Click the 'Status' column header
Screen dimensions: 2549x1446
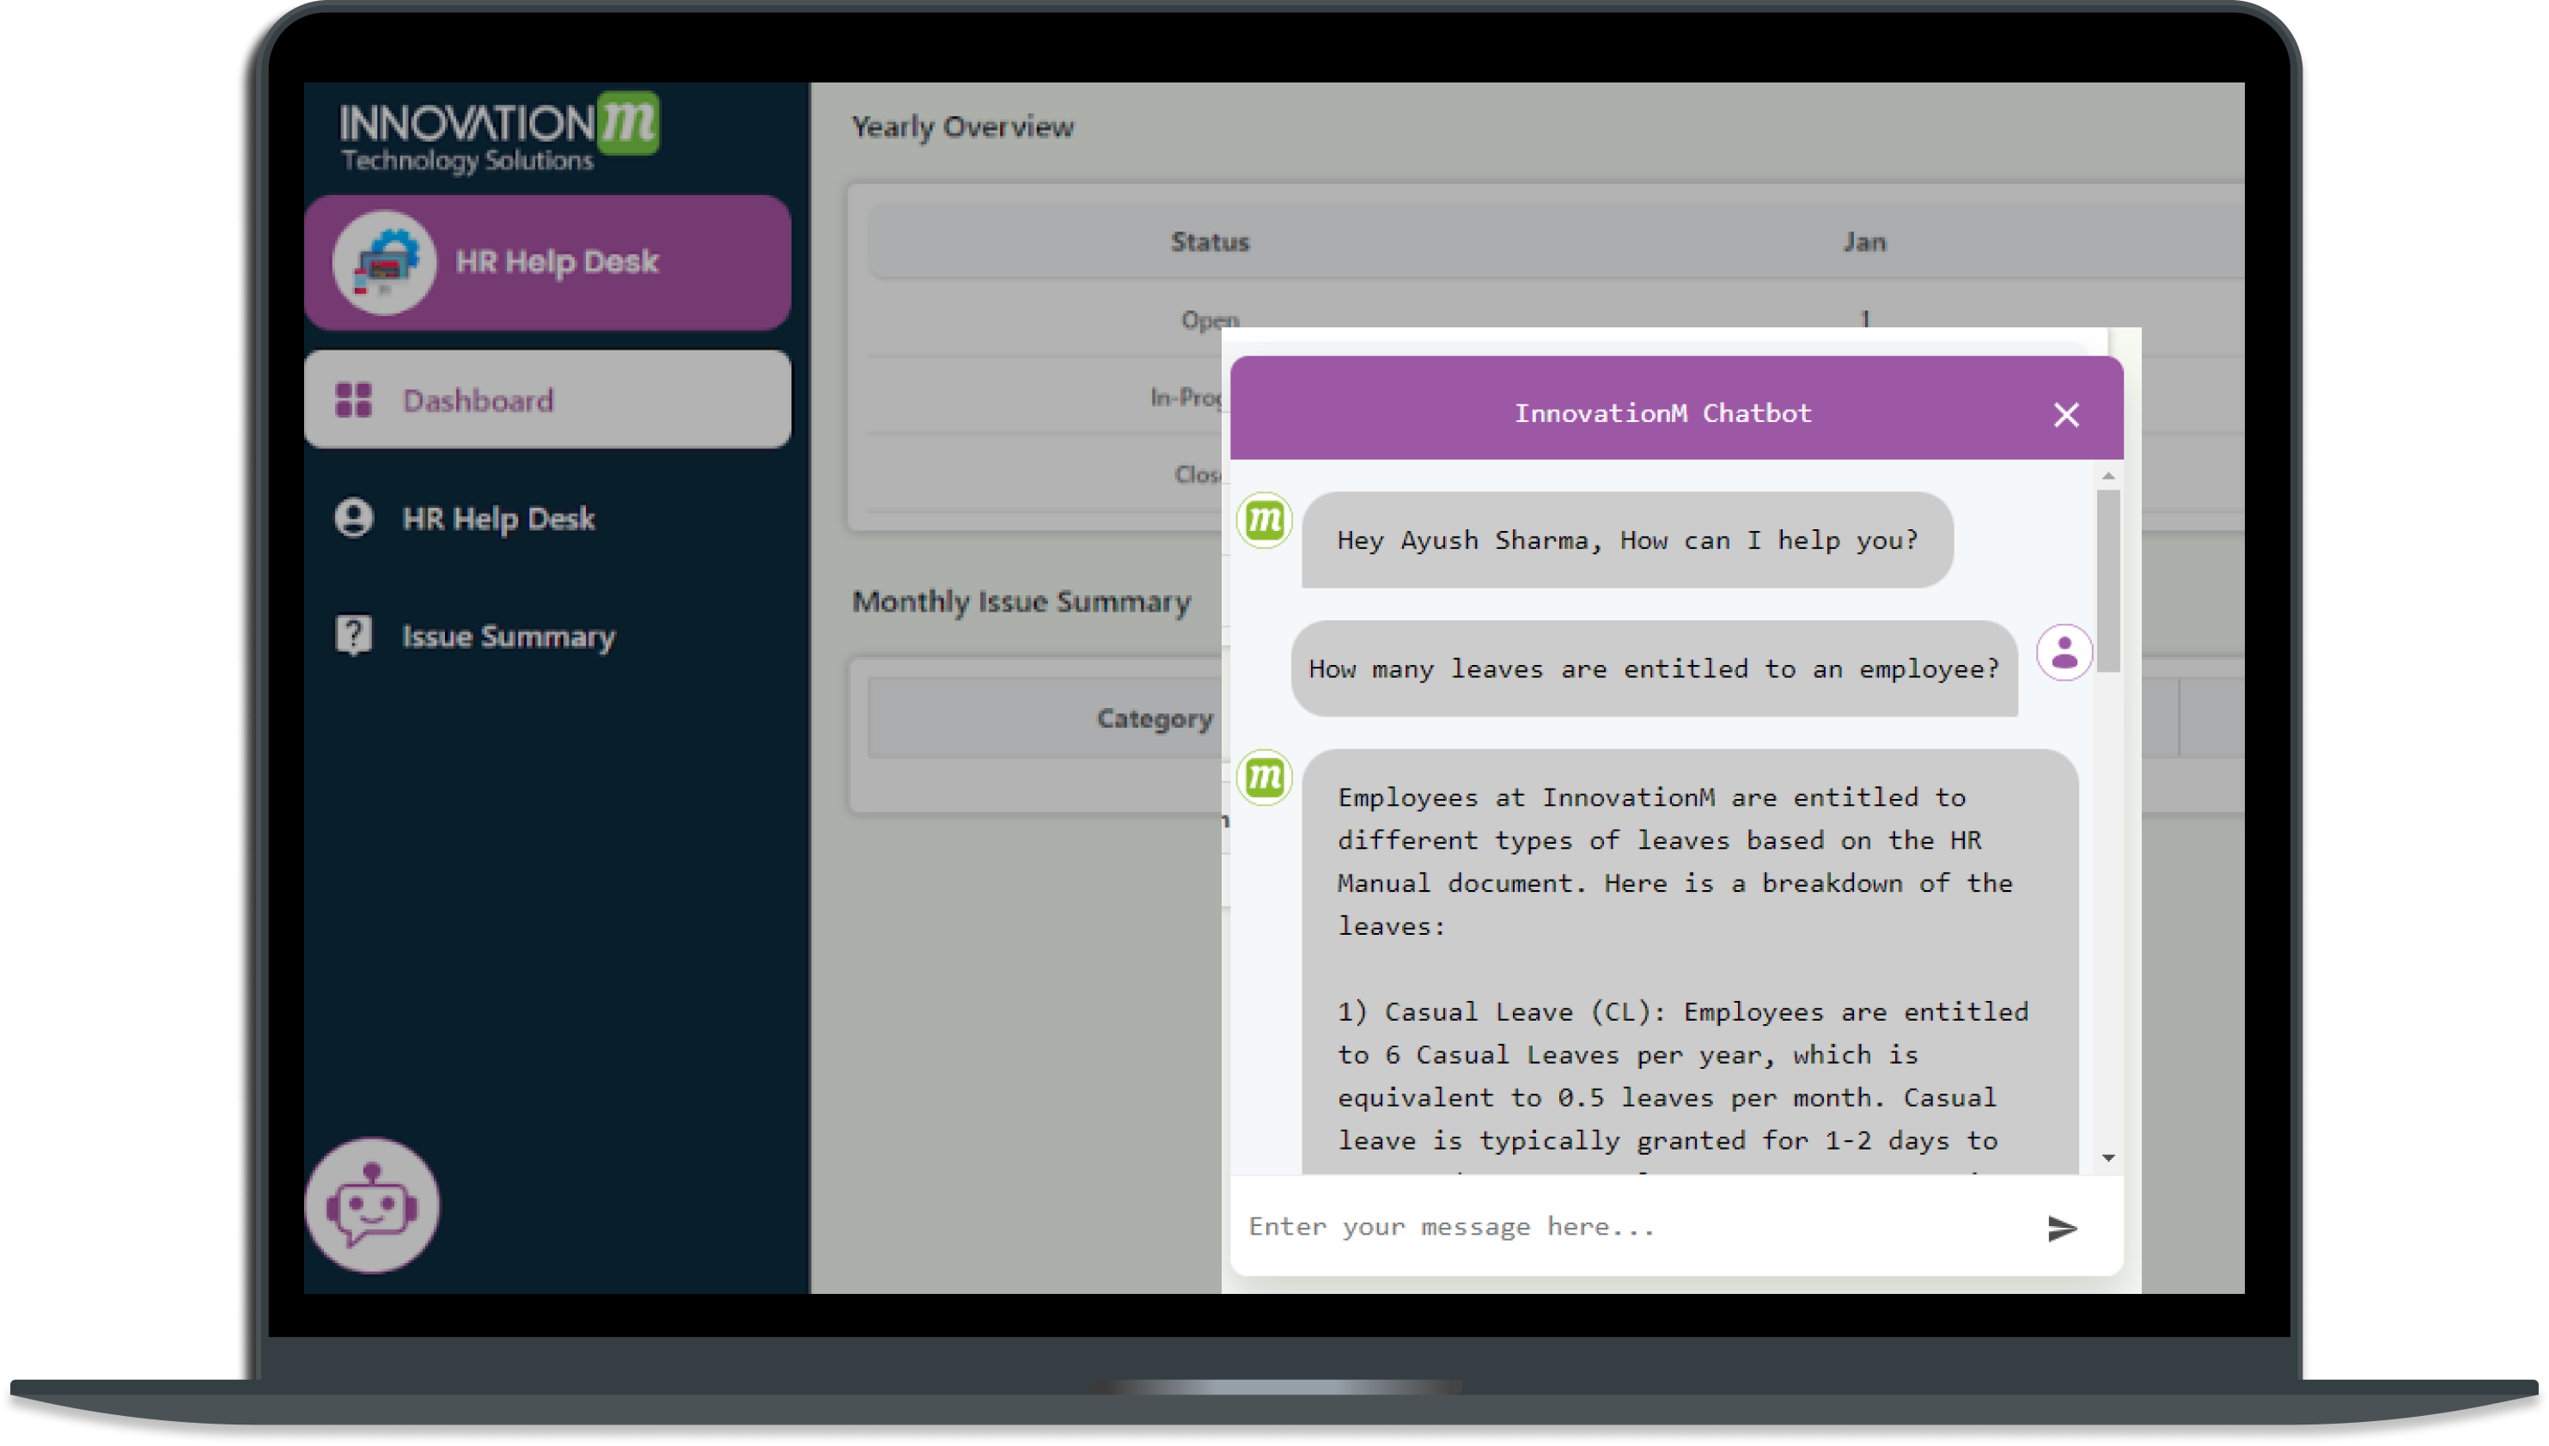click(x=1210, y=241)
